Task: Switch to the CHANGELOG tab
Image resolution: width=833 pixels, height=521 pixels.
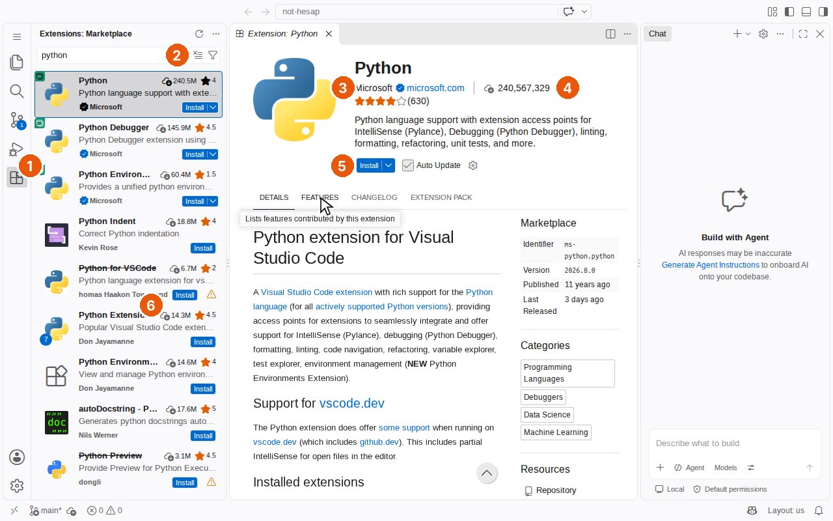Action: point(374,197)
